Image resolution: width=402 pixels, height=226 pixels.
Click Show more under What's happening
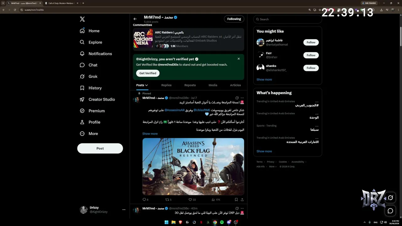[x=264, y=151]
